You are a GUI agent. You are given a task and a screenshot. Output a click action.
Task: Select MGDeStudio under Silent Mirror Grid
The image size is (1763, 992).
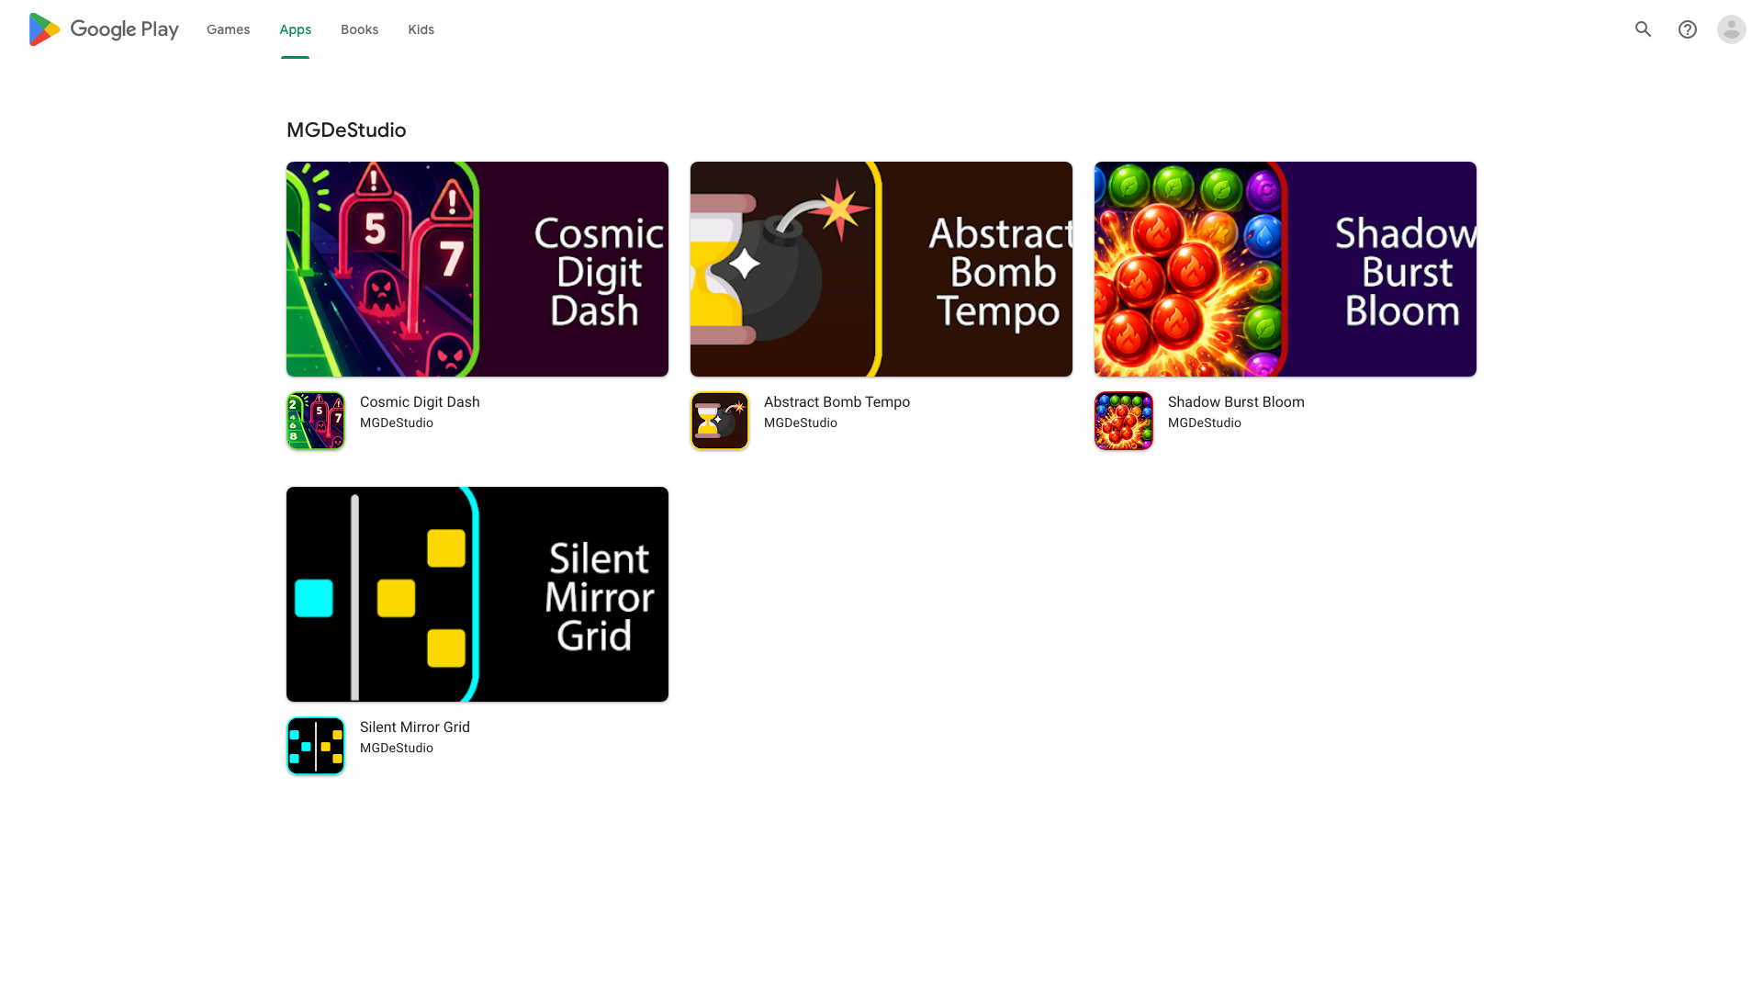tap(397, 748)
